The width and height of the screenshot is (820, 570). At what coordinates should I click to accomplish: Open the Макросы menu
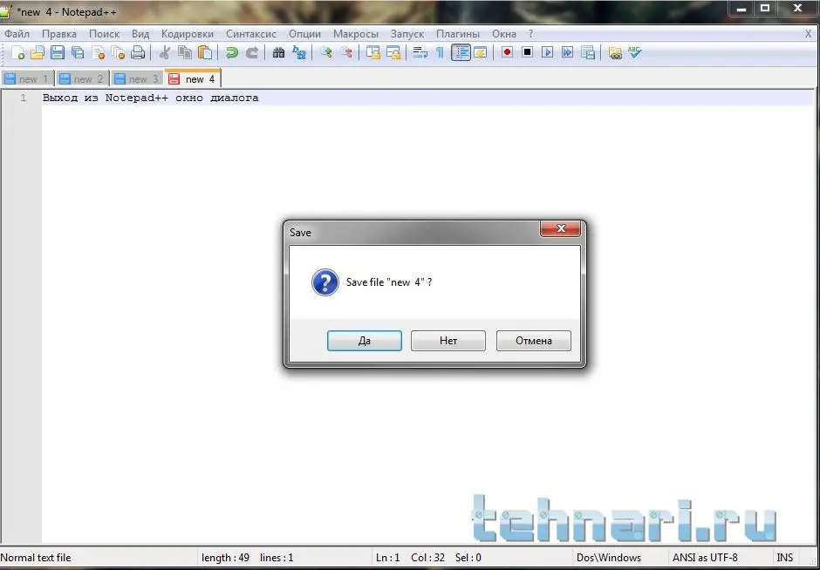click(x=356, y=34)
